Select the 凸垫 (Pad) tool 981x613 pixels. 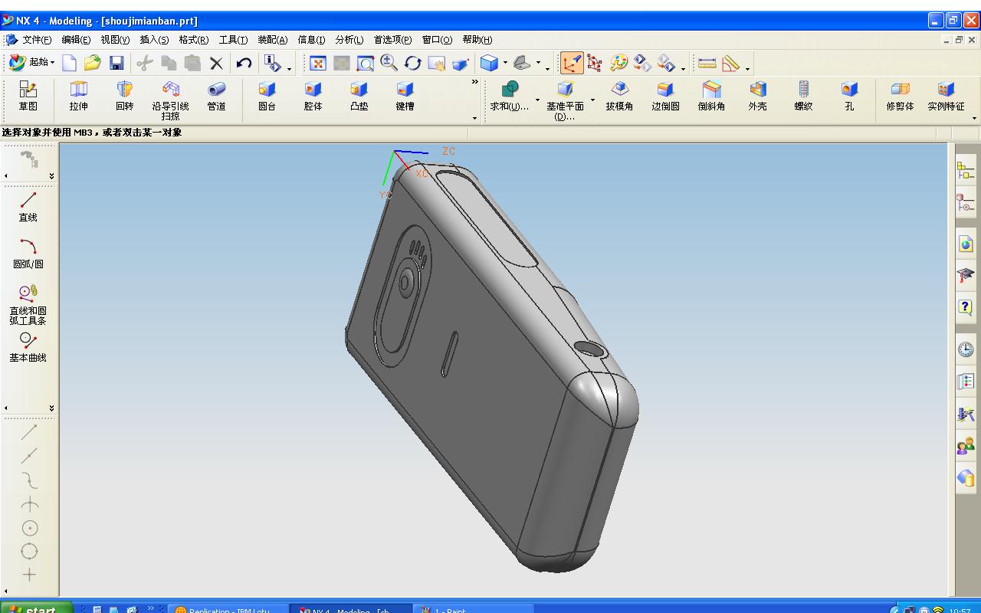(359, 97)
